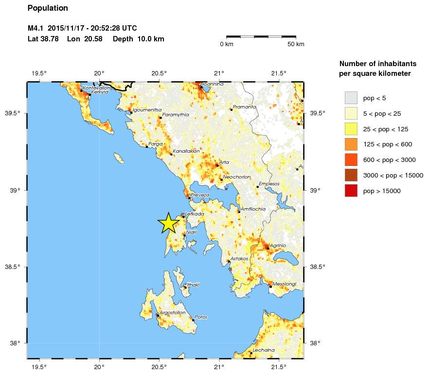
Task: Click the red 'pop > 15000' legend swatch
Action: pos(351,191)
